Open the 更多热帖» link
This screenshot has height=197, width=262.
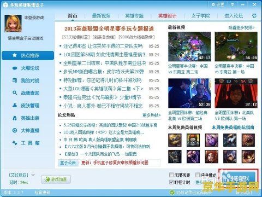151,115
